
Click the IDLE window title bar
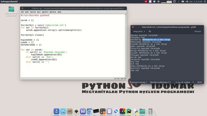click(73, 8)
